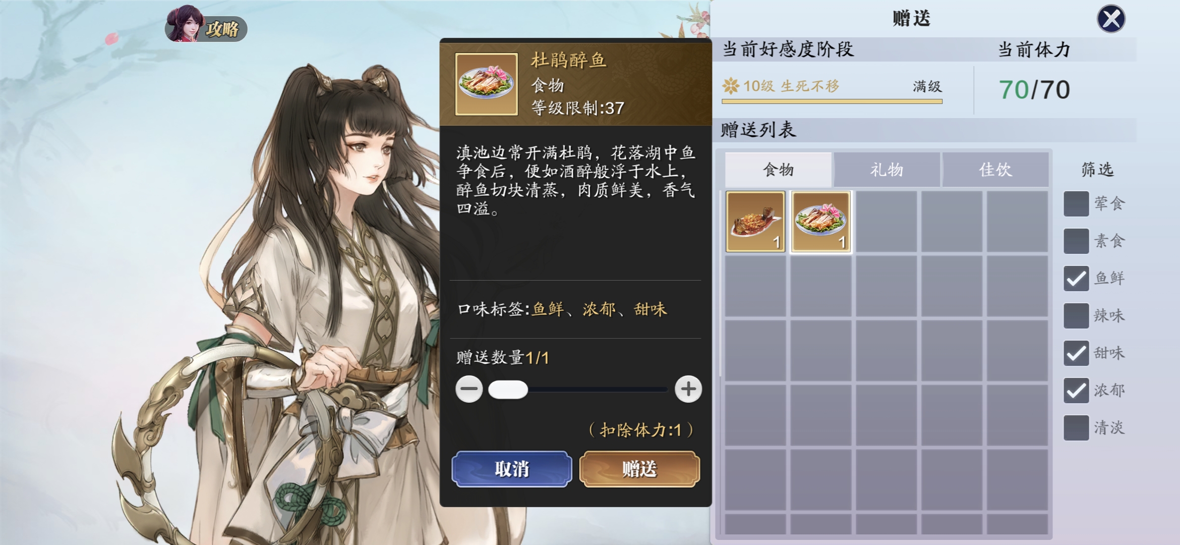Image resolution: width=1180 pixels, height=545 pixels.
Task: Switch to the 佳饮 tab
Action: coord(995,170)
